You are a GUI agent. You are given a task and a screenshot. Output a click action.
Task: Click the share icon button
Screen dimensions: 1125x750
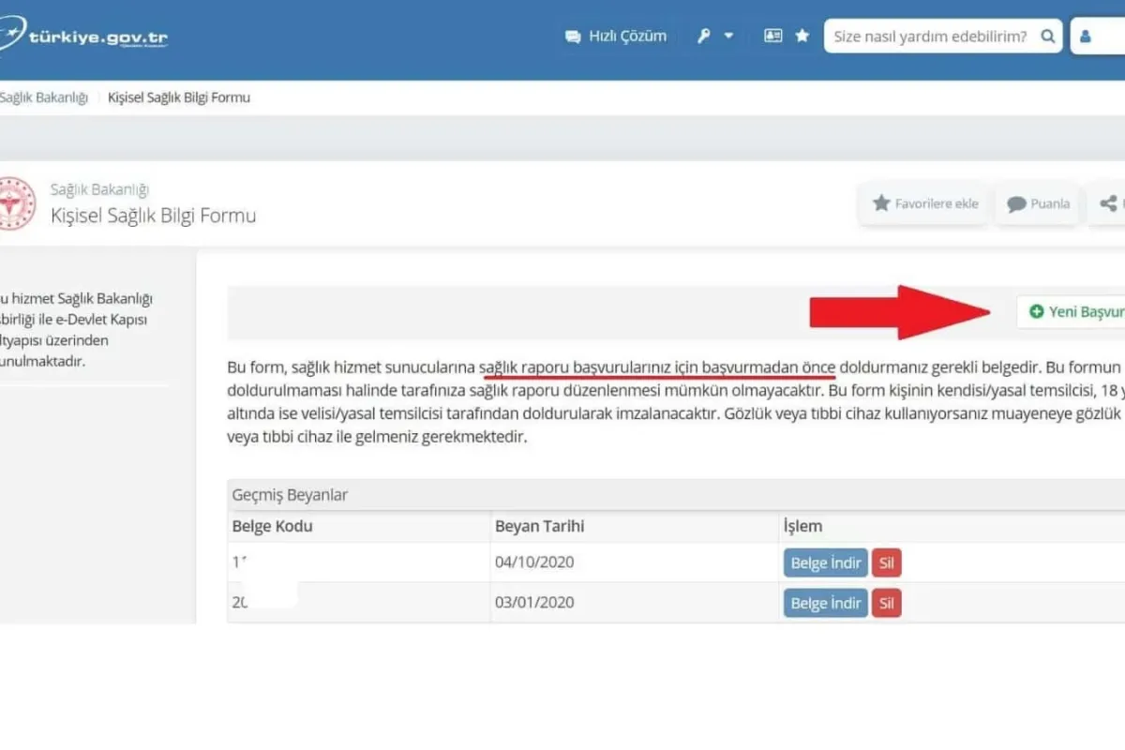[1107, 203]
